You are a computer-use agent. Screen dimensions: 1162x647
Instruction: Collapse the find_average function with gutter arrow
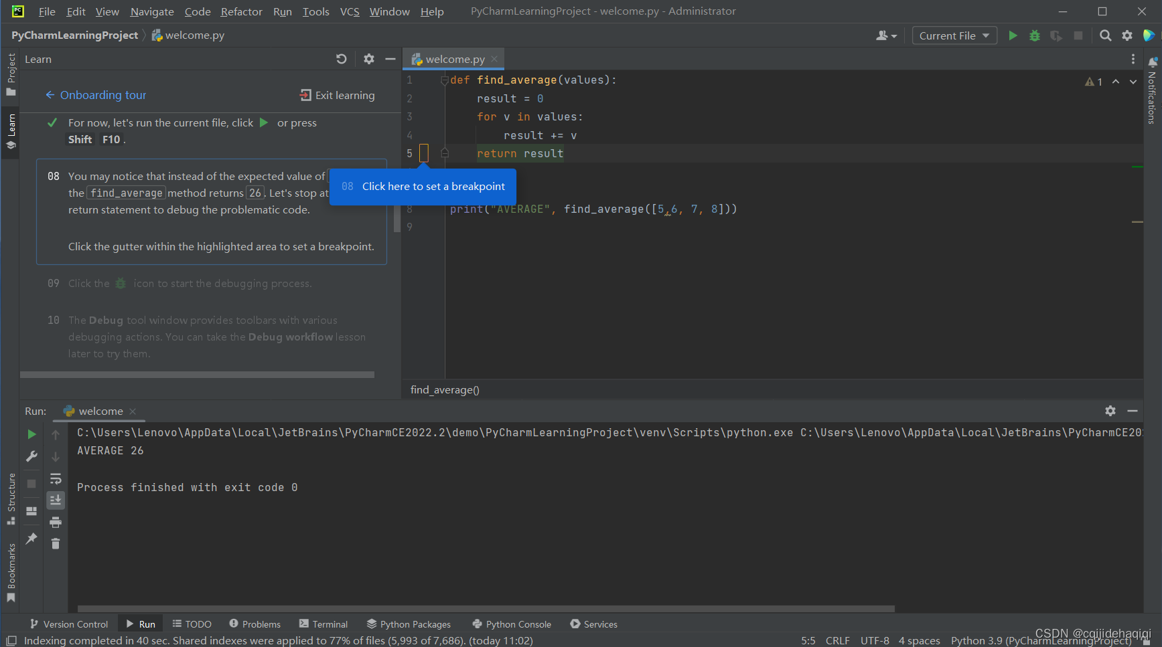pos(445,80)
